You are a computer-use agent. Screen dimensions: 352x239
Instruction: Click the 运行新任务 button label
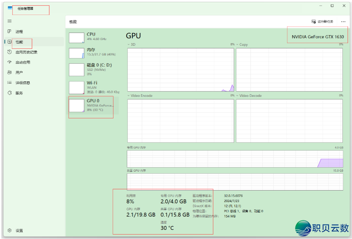(x=326, y=22)
